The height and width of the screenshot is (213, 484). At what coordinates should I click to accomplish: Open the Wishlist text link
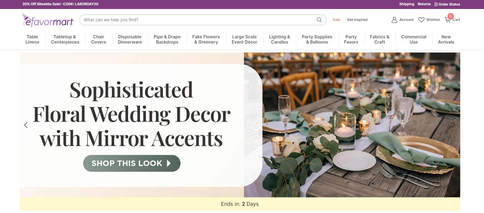click(433, 20)
